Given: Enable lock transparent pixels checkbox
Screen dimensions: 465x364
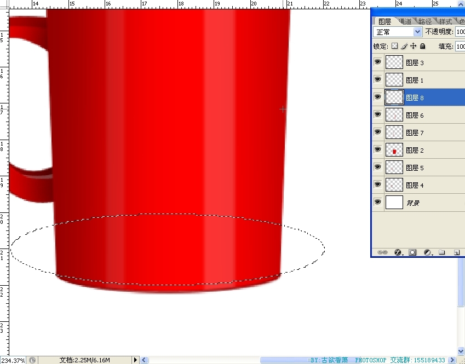Looking at the screenshot, I should 394,47.
